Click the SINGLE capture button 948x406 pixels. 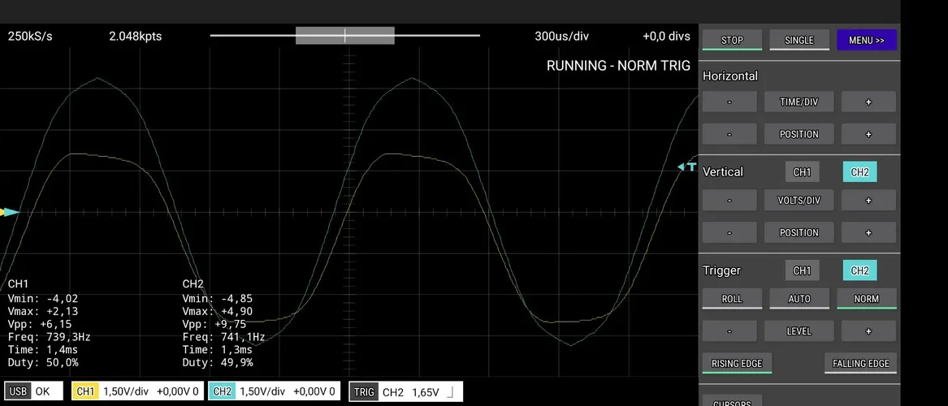[799, 41]
